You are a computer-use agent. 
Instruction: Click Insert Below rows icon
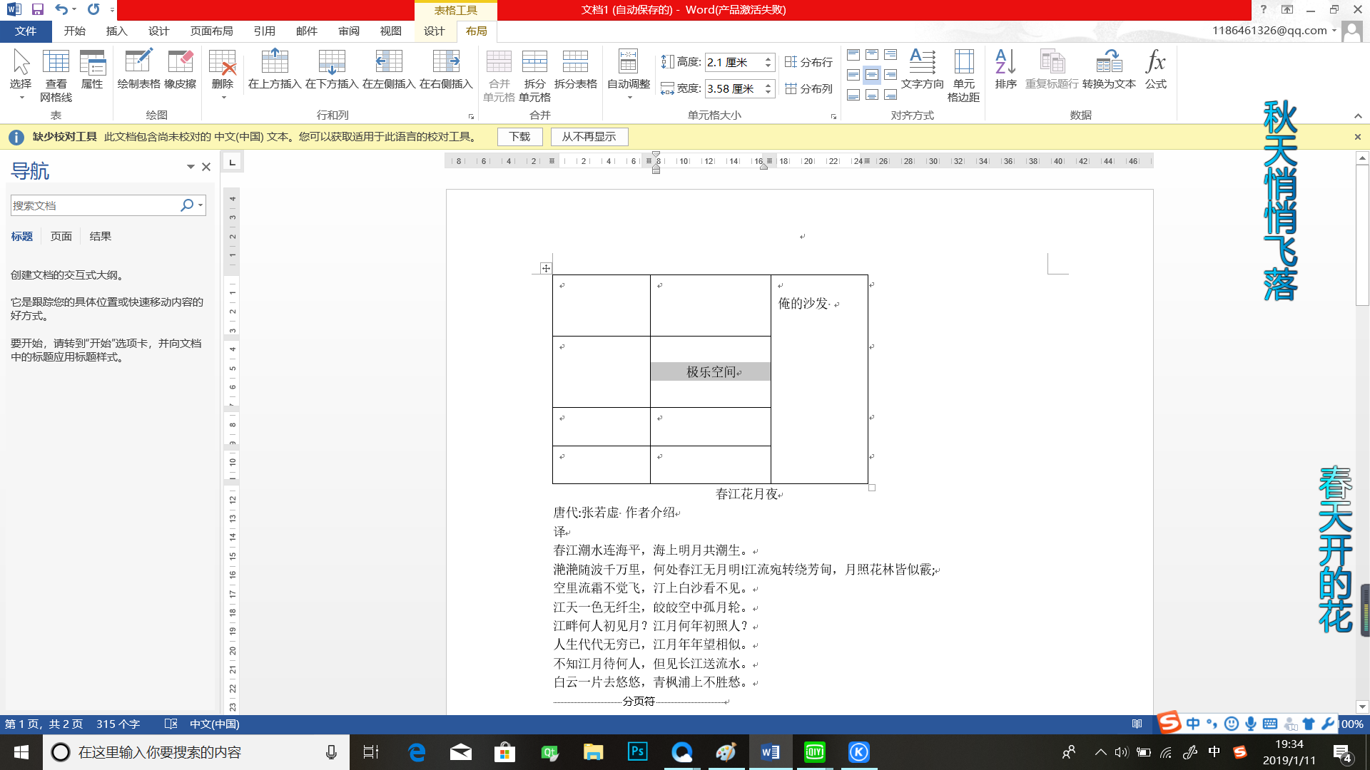pos(332,69)
